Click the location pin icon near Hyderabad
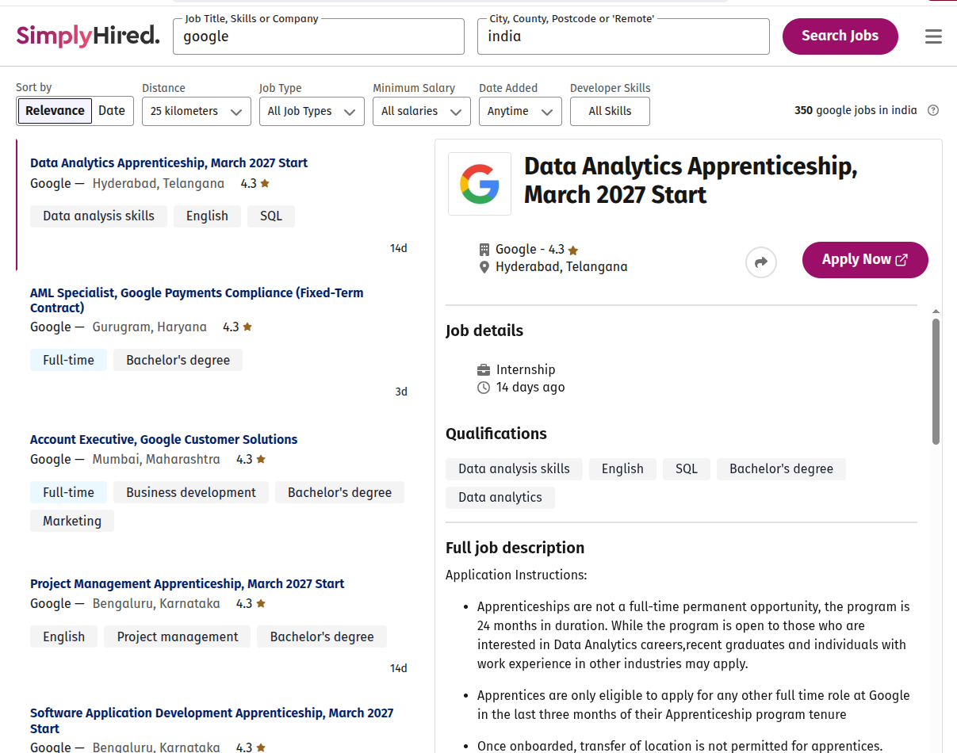This screenshot has width=957, height=753. pyautogui.click(x=484, y=268)
